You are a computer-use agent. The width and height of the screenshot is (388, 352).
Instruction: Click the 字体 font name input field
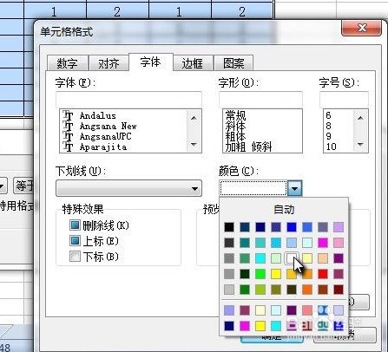[x=128, y=99]
